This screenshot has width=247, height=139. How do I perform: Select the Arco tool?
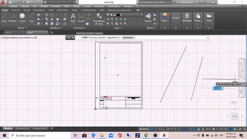click(x=32, y=18)
